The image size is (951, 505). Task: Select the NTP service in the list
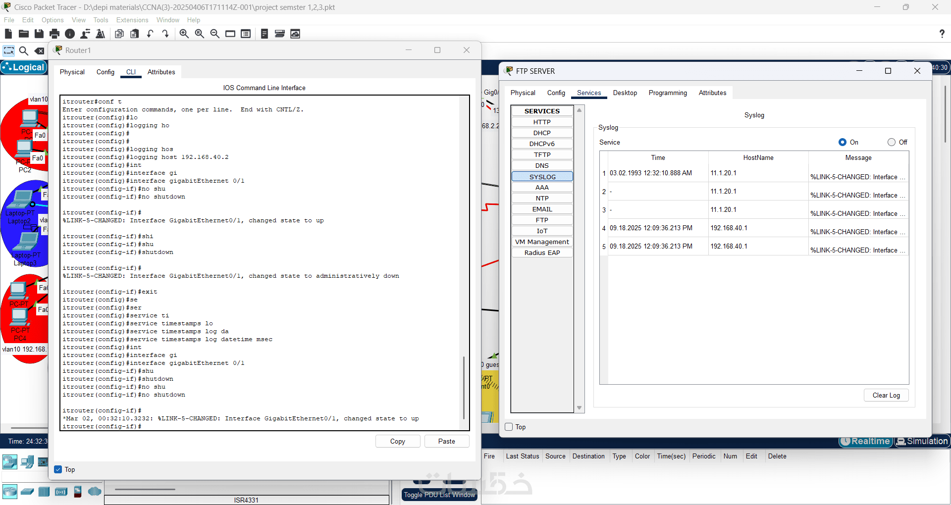[x=542, y=198]
